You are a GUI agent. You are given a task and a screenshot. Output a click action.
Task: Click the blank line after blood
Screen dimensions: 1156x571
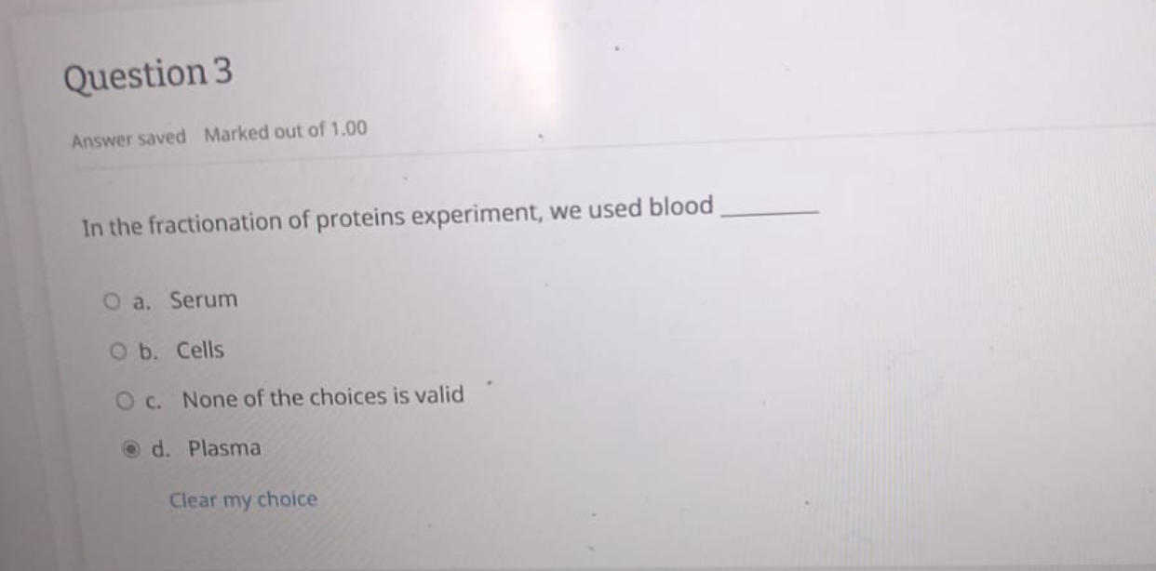770,210
